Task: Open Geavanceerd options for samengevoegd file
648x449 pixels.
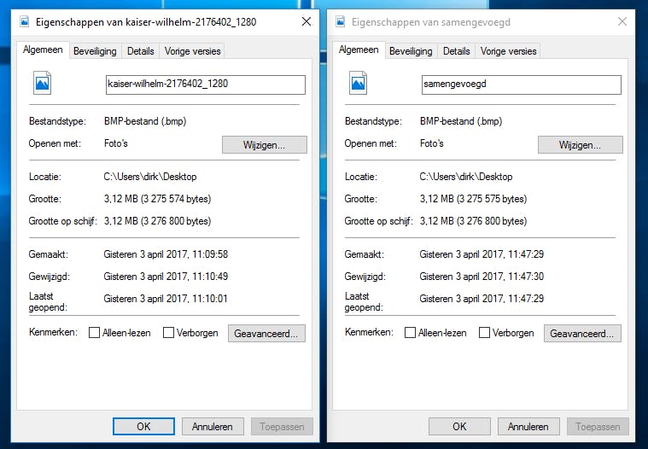Action: click(x=582, y=334)
